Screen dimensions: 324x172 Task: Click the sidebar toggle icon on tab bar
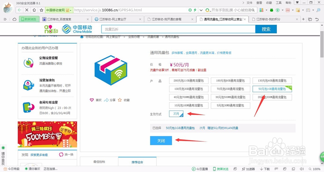[5, 19]
